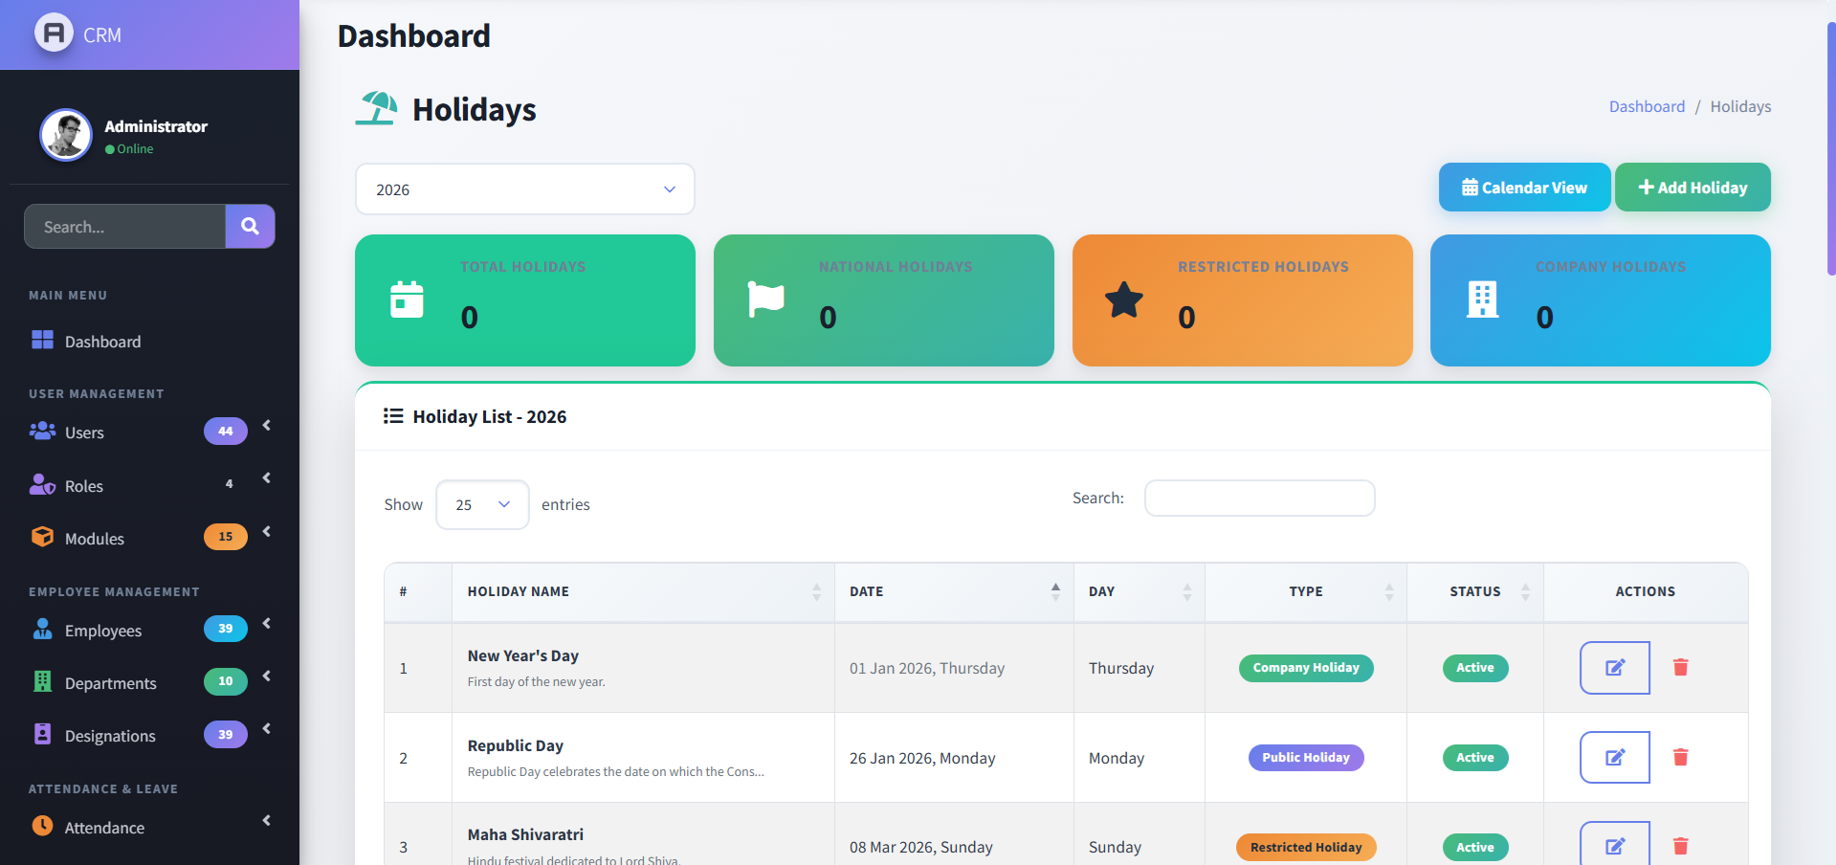Click the CRM logo icon
Image resolution: width=1836 pixels, height=865 pixels.
[x=54, y=33]
